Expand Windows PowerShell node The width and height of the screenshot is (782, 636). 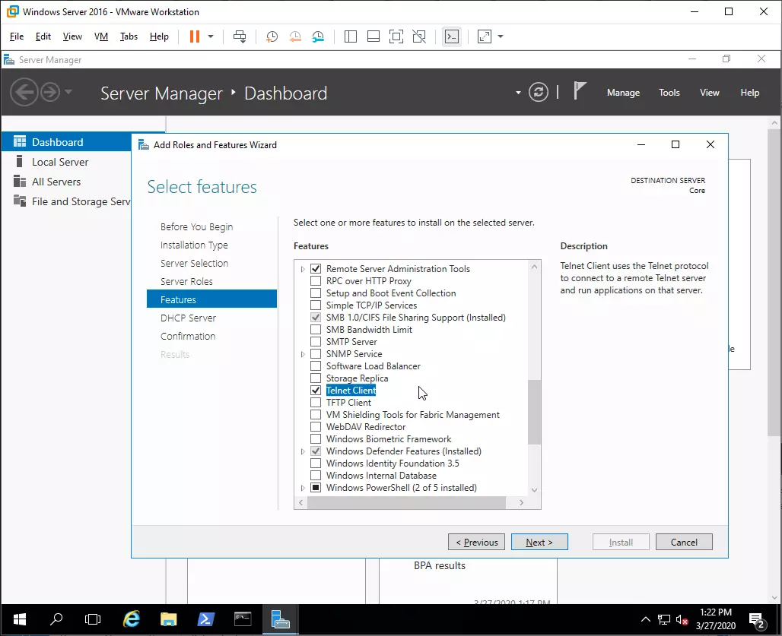click(x=303, y=488)
